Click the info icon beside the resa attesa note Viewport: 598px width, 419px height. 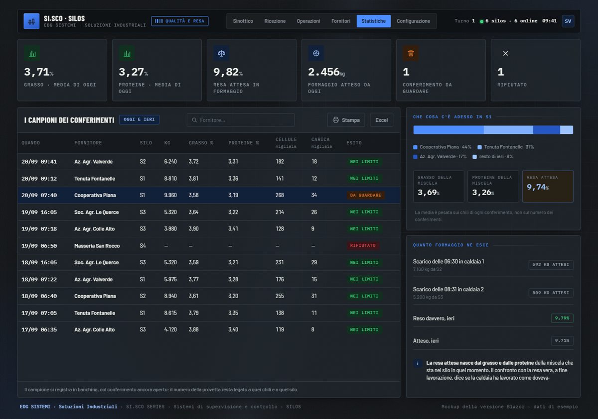(x=418, y=364)
